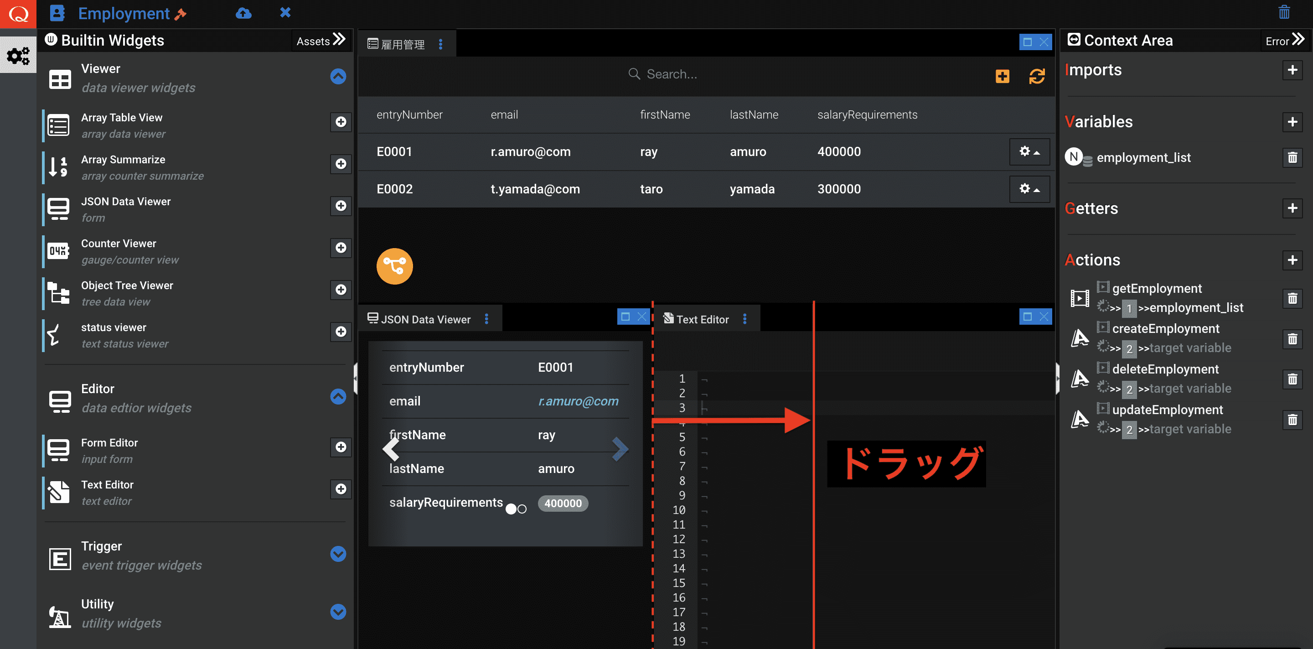Click the E0002 entry cell
This screenshot has height=649, width=1313.
coord(394,189)
